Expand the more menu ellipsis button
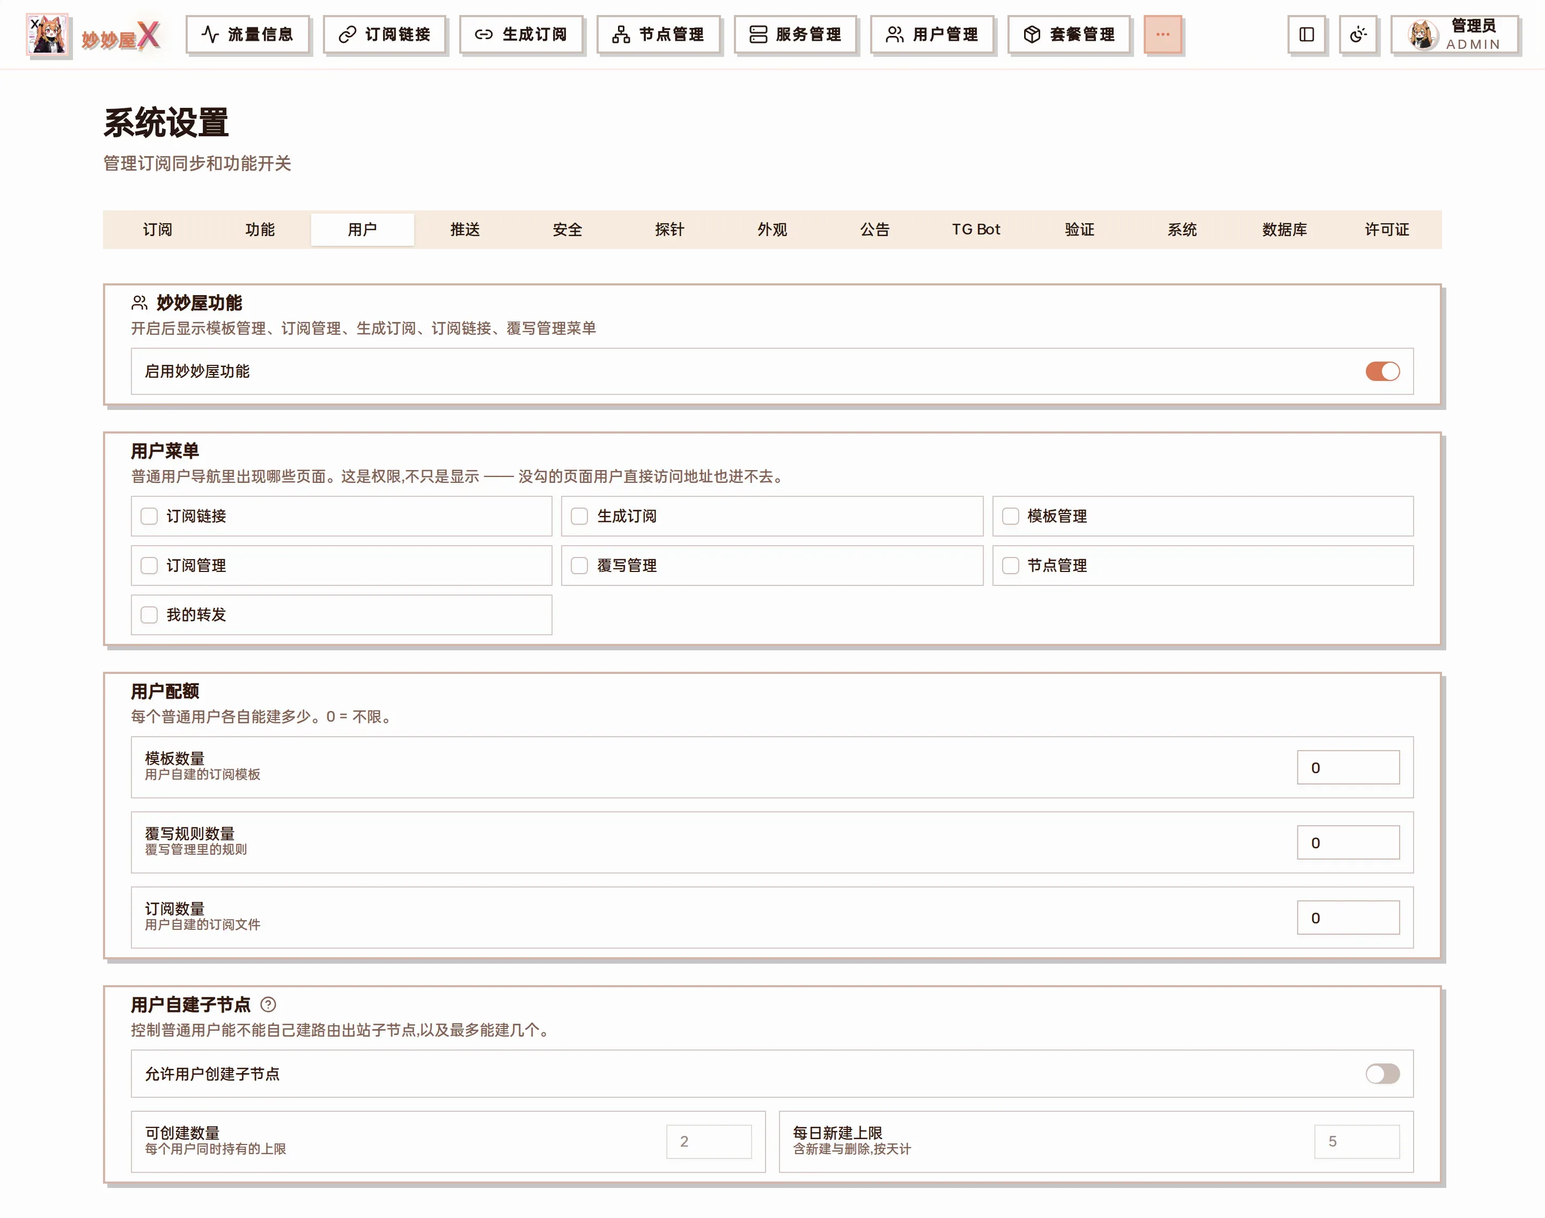 point(1163,34)
